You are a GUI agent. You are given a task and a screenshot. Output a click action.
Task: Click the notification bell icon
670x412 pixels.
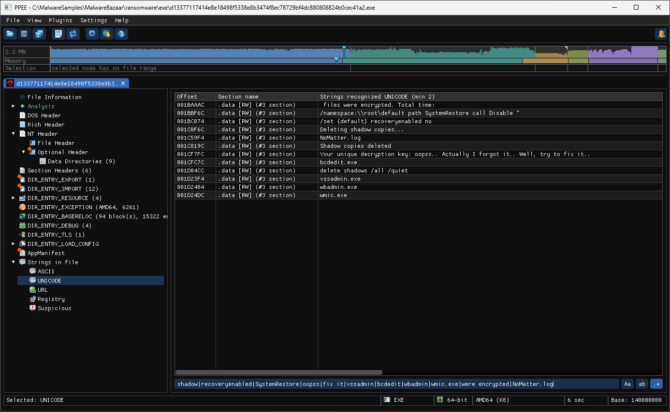point(661,34)
